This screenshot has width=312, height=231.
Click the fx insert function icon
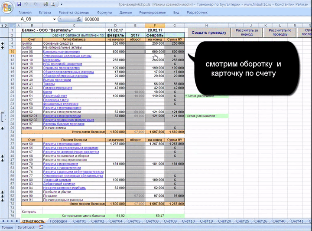click(78, 20)
